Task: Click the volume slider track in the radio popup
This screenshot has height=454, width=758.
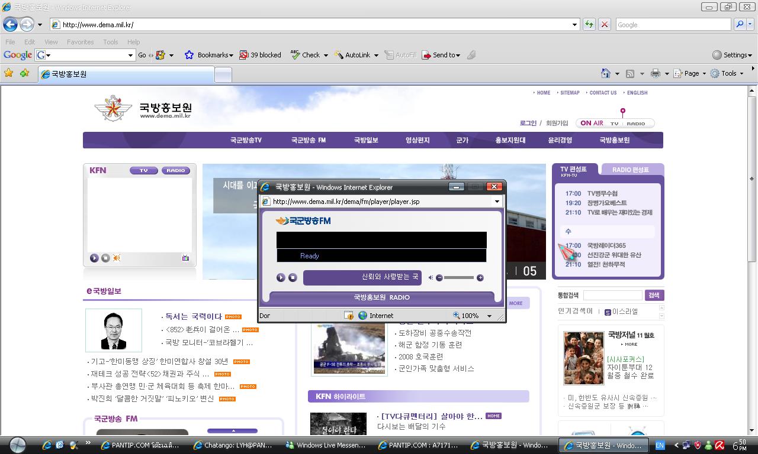Action: pos(460,277)
